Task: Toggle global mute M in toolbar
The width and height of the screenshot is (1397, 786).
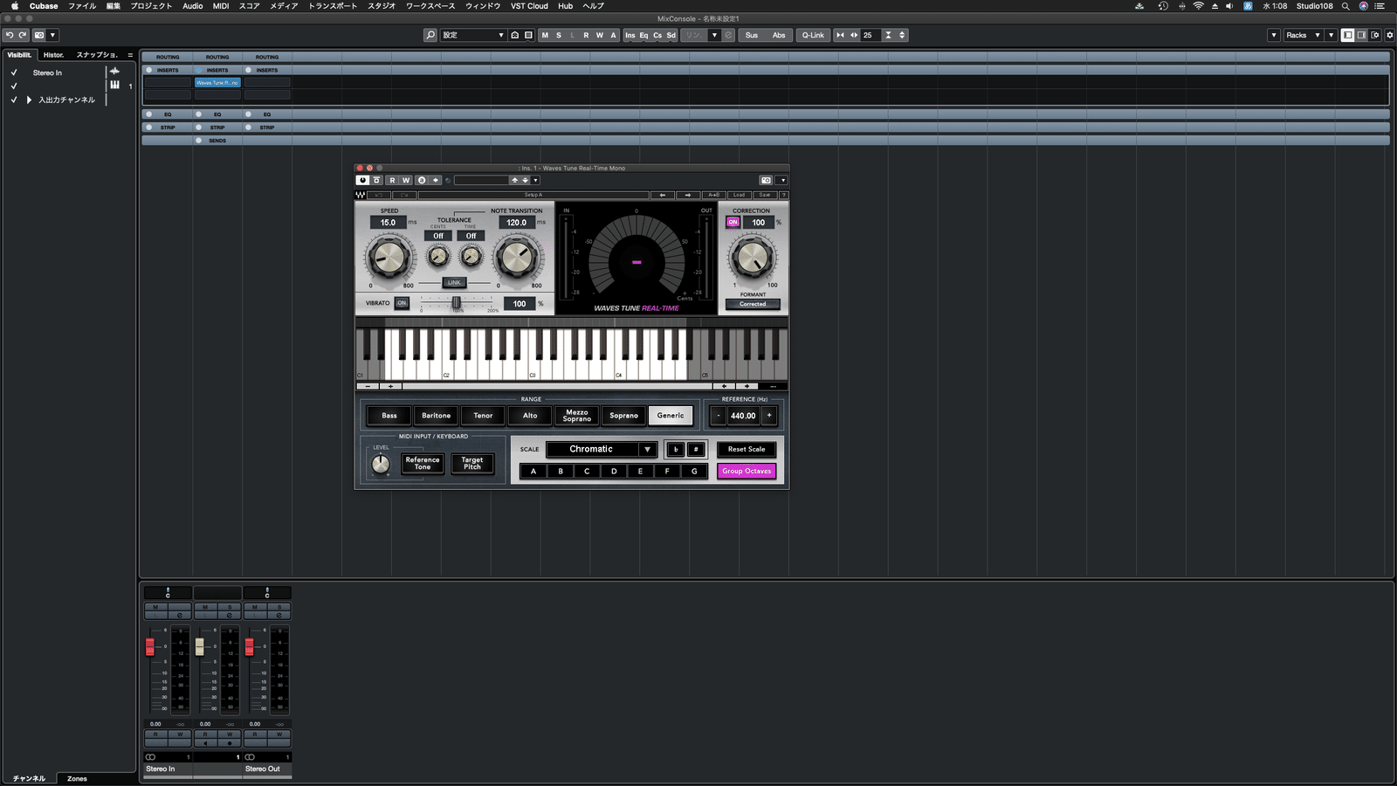Action: pos(545,35)
